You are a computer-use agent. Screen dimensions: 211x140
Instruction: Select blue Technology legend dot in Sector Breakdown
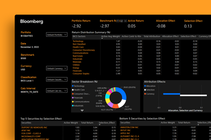pyautogui.click(x=73, y=86)
